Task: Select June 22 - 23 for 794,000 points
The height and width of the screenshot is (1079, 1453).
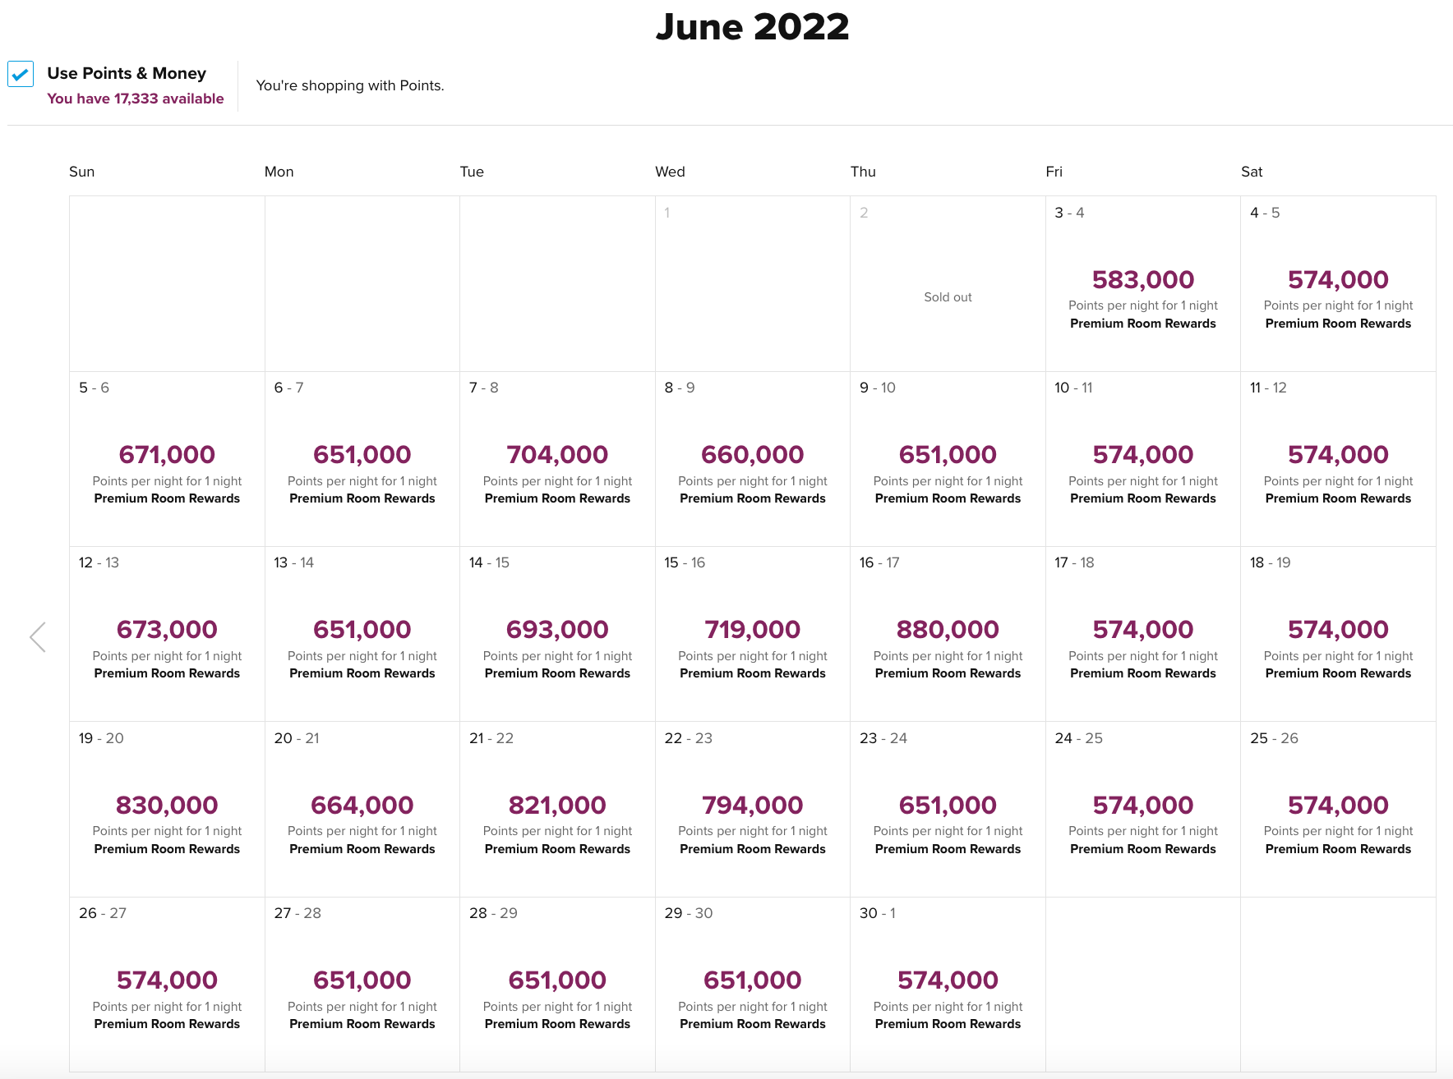Action: [x=752, y=809]
